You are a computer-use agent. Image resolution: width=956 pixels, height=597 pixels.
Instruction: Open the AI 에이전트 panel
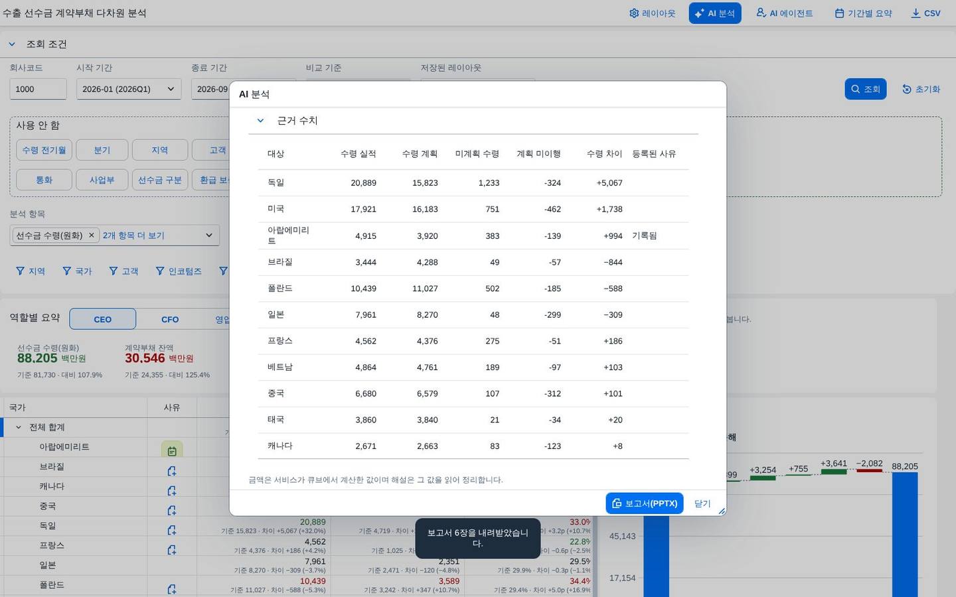785,13
